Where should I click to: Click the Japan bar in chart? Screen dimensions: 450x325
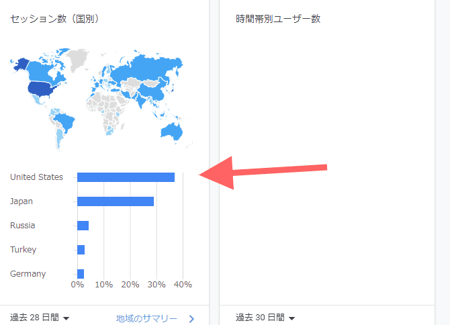coord(116,201)
